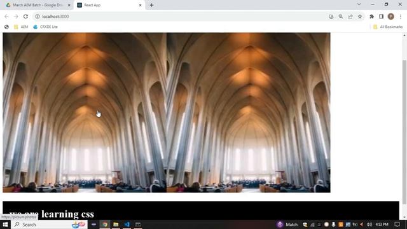The width and height of the screenshot is (407, 229).
Task: Close the React App tab
Action: 140,5
